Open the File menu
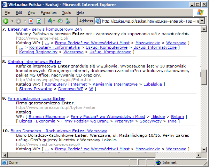209x167 pixels. (7, 13)
